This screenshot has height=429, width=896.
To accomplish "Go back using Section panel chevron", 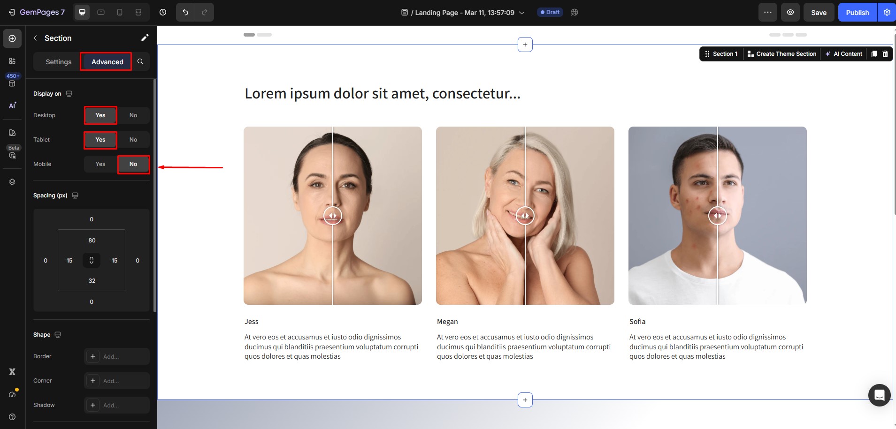I will (x=35, y=38).
